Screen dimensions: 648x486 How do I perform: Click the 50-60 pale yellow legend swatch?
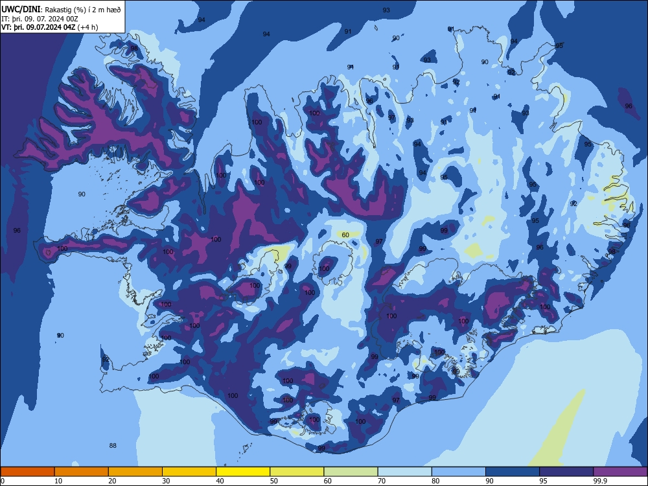(297, 472)
